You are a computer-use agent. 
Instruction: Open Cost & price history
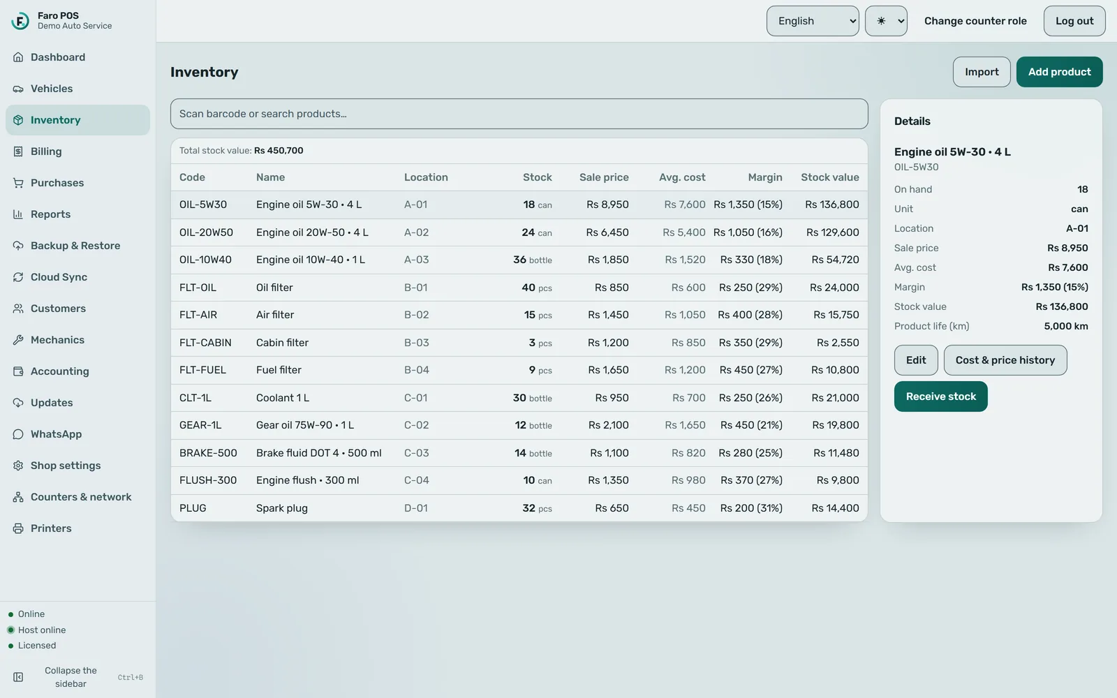pyautogui.click(x=1005, y=360)
